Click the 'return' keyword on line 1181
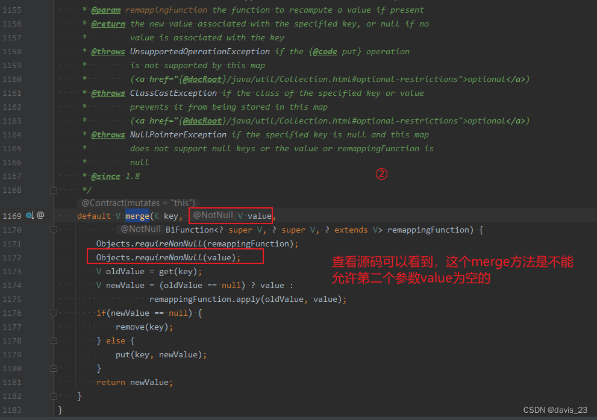The height and width of the screenshot is (420, 597). tap(110, 382)
